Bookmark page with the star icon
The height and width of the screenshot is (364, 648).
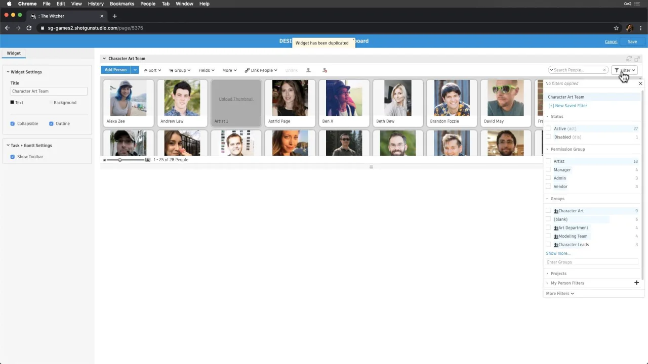coord(616,28)
